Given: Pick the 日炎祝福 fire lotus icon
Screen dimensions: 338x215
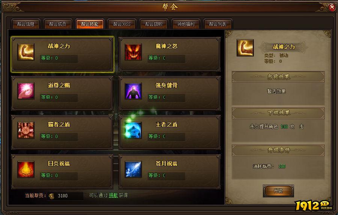Looking at the screenshot, I should pyautogui.click(x=26, y=169).
